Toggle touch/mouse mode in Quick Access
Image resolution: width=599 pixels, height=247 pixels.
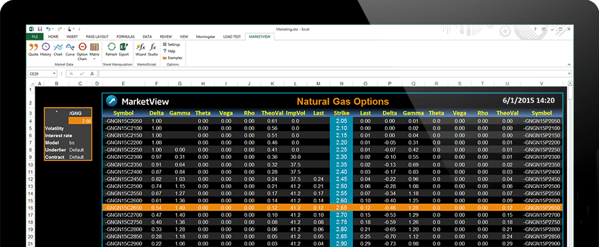[70, 28]
